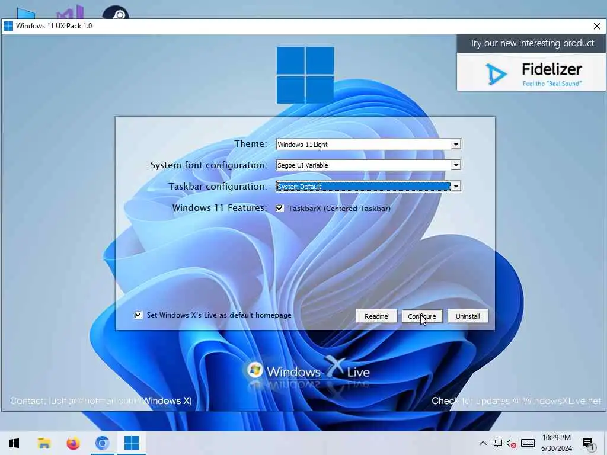Image resolution: width=607 pixels, height=455 pixels.
Task: Click the Configure button
Action: (422, 316)
